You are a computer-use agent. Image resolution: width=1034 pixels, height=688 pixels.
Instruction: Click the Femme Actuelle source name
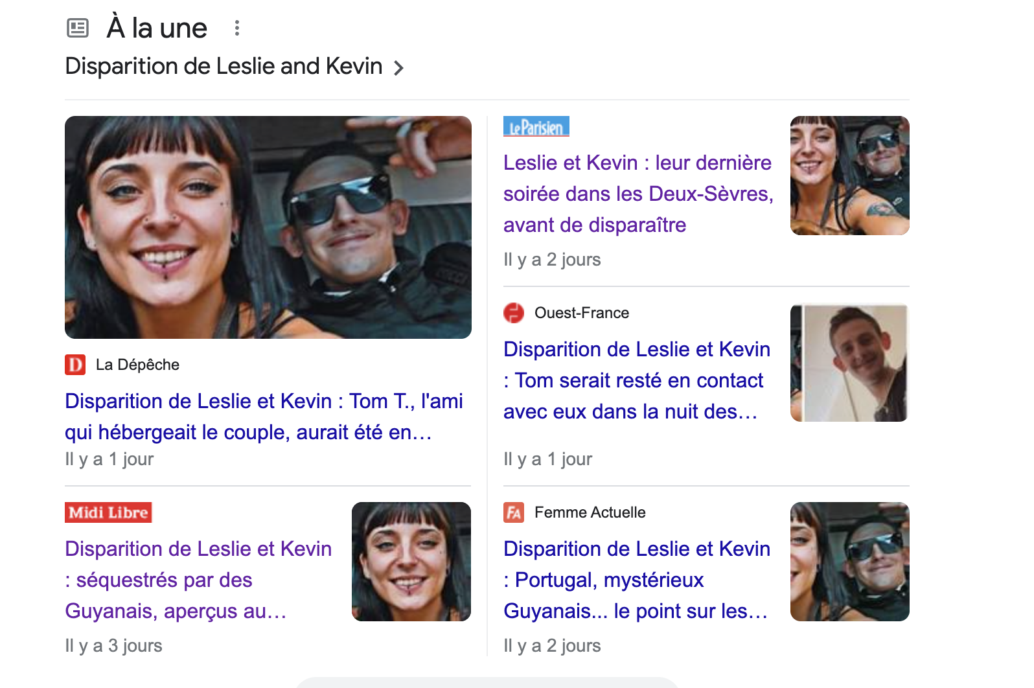tap(590, 512)
